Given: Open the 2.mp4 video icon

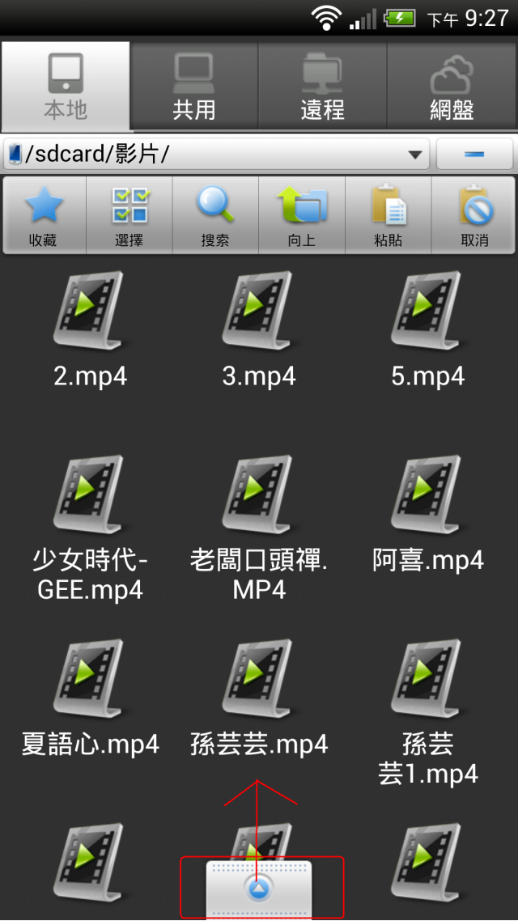Looking at the screenshot, I should [90, 309].
